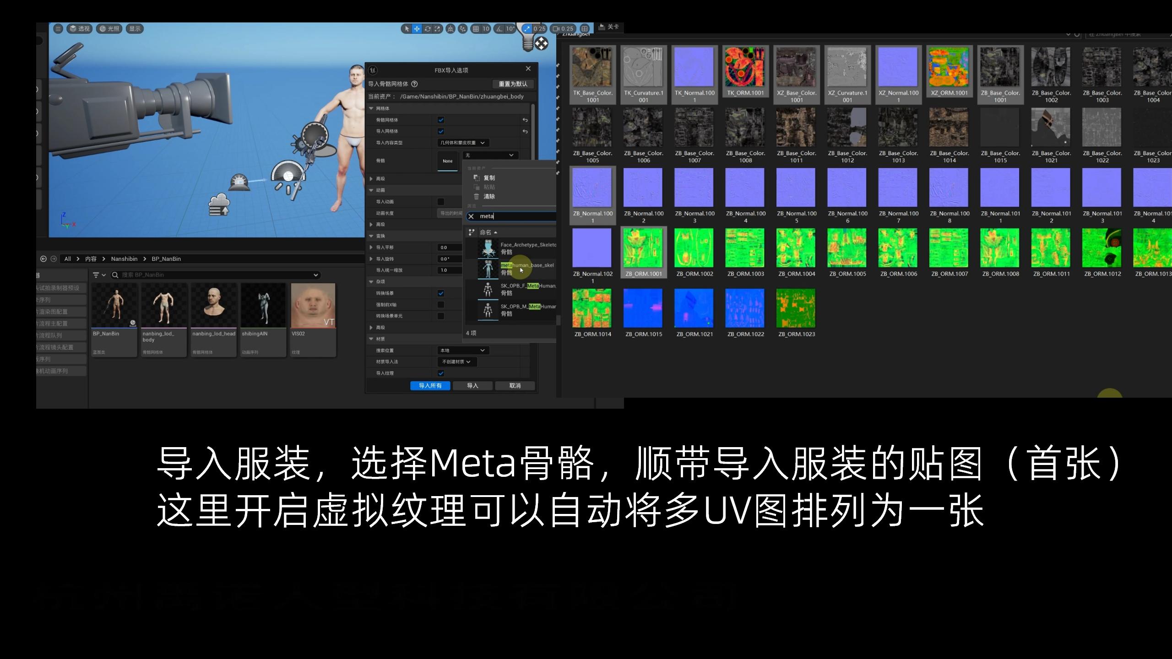Click the content browser search magnifier icon

point(115,275)
